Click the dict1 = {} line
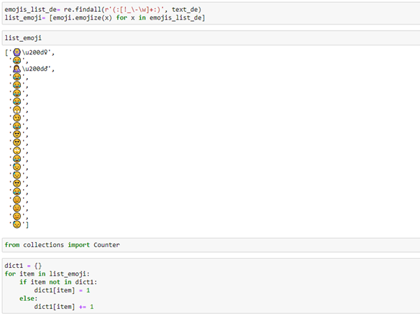The height and width of the screenshot is (316, 420). (23, 266)
